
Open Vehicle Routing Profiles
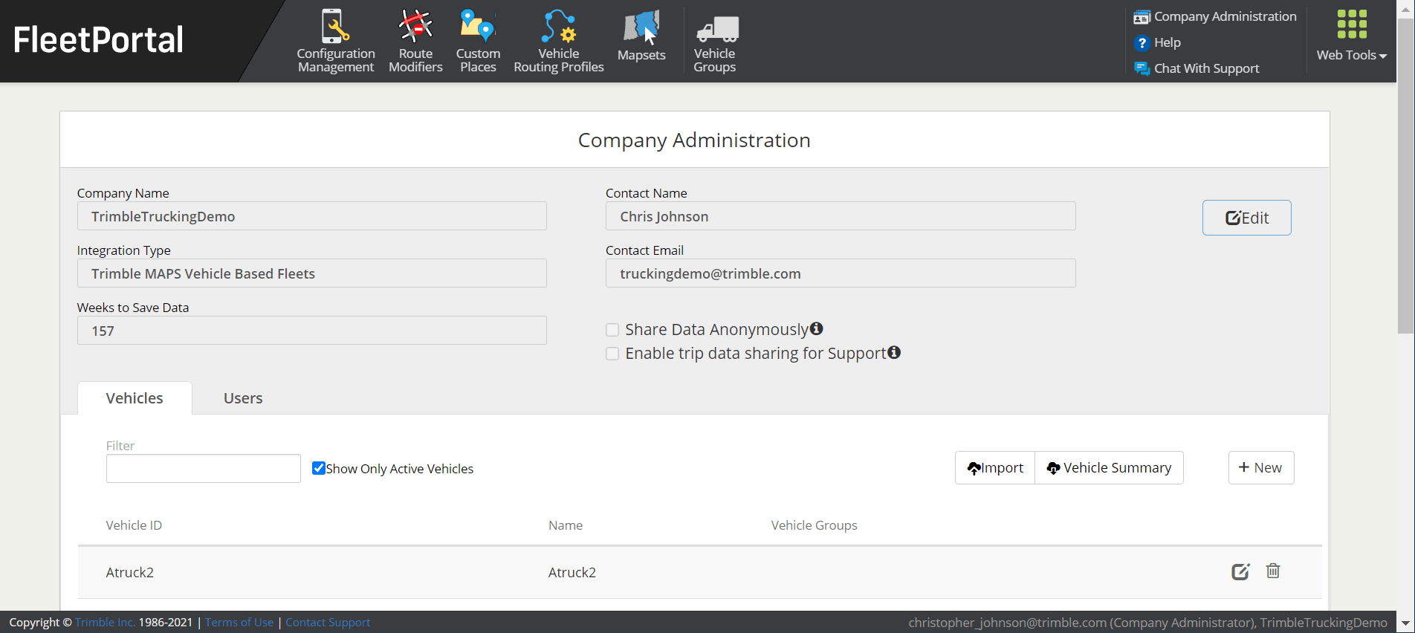coord(559,41)
